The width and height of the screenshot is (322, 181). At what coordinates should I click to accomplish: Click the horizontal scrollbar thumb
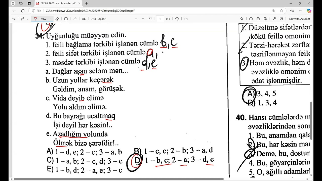point(119,179)
